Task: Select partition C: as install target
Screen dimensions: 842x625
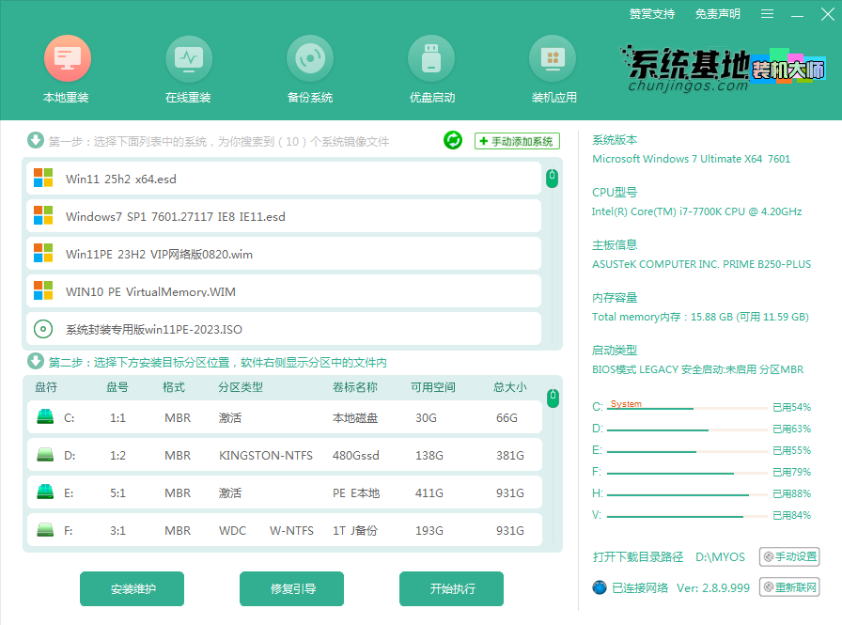Action: coord(282,417)
